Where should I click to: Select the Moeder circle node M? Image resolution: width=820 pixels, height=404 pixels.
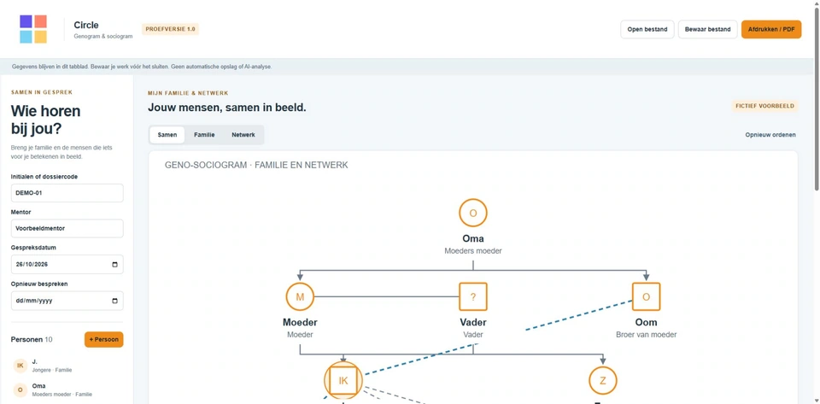pos(300,297)
